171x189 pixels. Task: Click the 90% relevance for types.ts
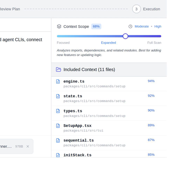[151, 110]
